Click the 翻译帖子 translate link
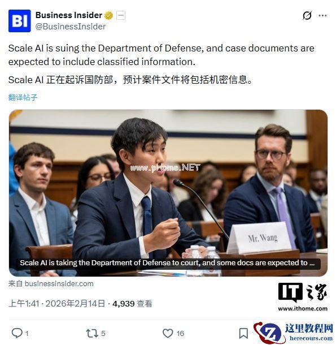The height and width of the screenshot is (345, 336). (x=23, y=97)
